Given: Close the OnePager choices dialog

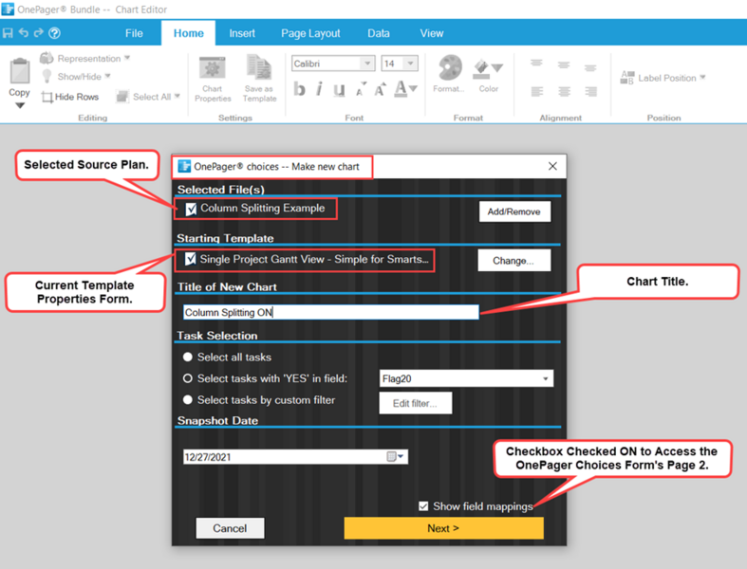Looking at the screenshot, I should (x=552, y=166).
